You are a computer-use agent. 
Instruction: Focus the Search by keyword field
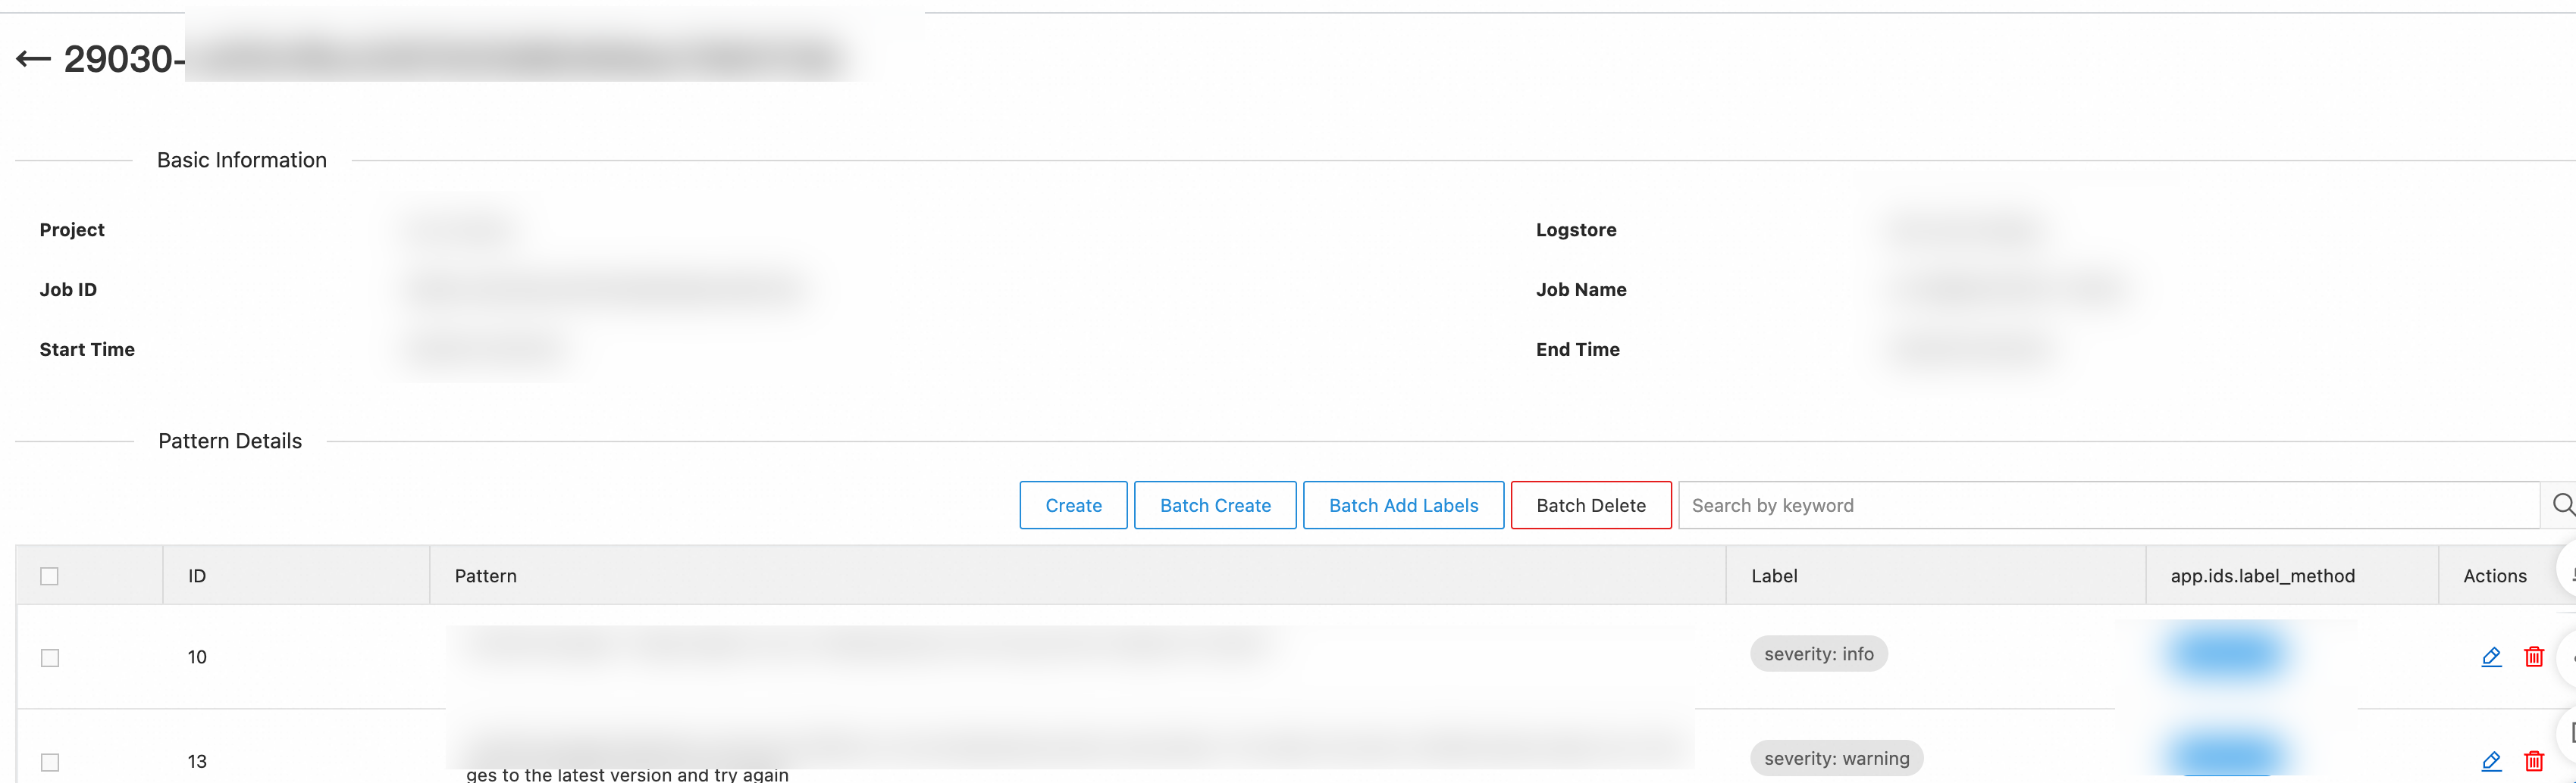(2109, 505)
